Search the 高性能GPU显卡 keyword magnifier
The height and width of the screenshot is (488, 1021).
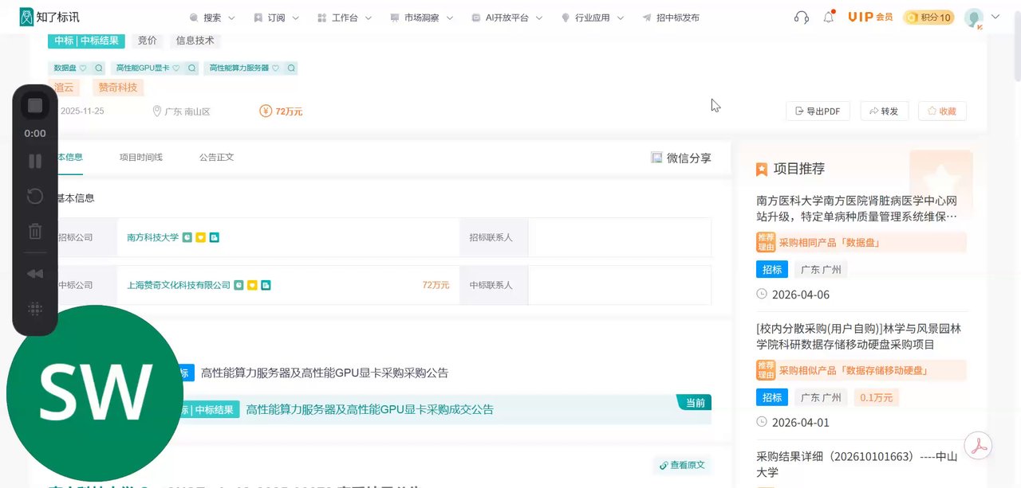192,68
